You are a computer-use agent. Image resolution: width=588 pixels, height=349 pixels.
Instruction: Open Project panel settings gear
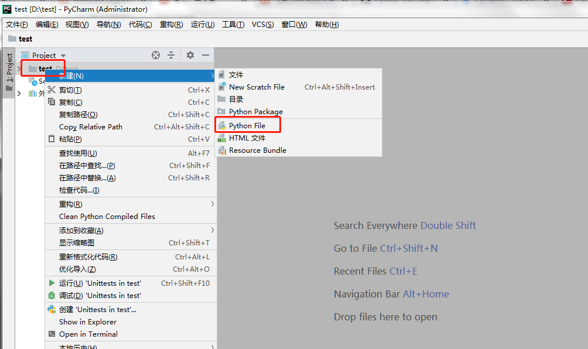pos(190,55)
